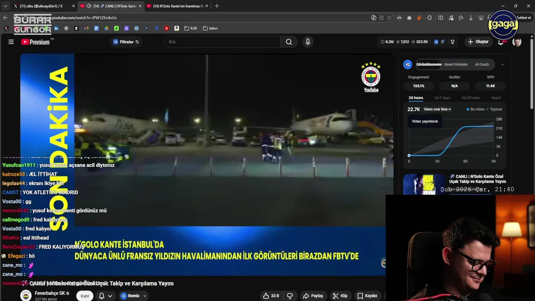Open the Amazon bookmark
Viewport: 535px width, 301px height.
pyautogui.click(x=176, y=28)
